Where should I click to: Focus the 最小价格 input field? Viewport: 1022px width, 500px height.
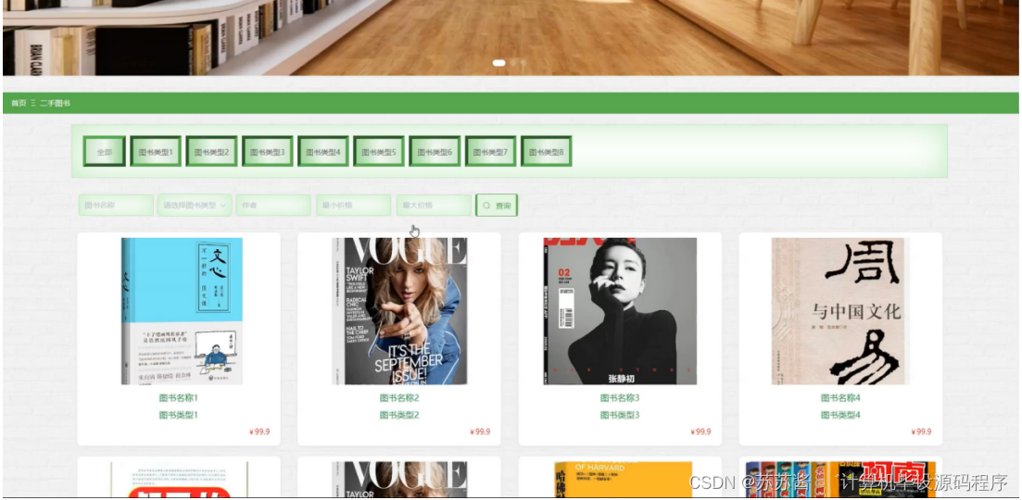(x=354, y=205)
